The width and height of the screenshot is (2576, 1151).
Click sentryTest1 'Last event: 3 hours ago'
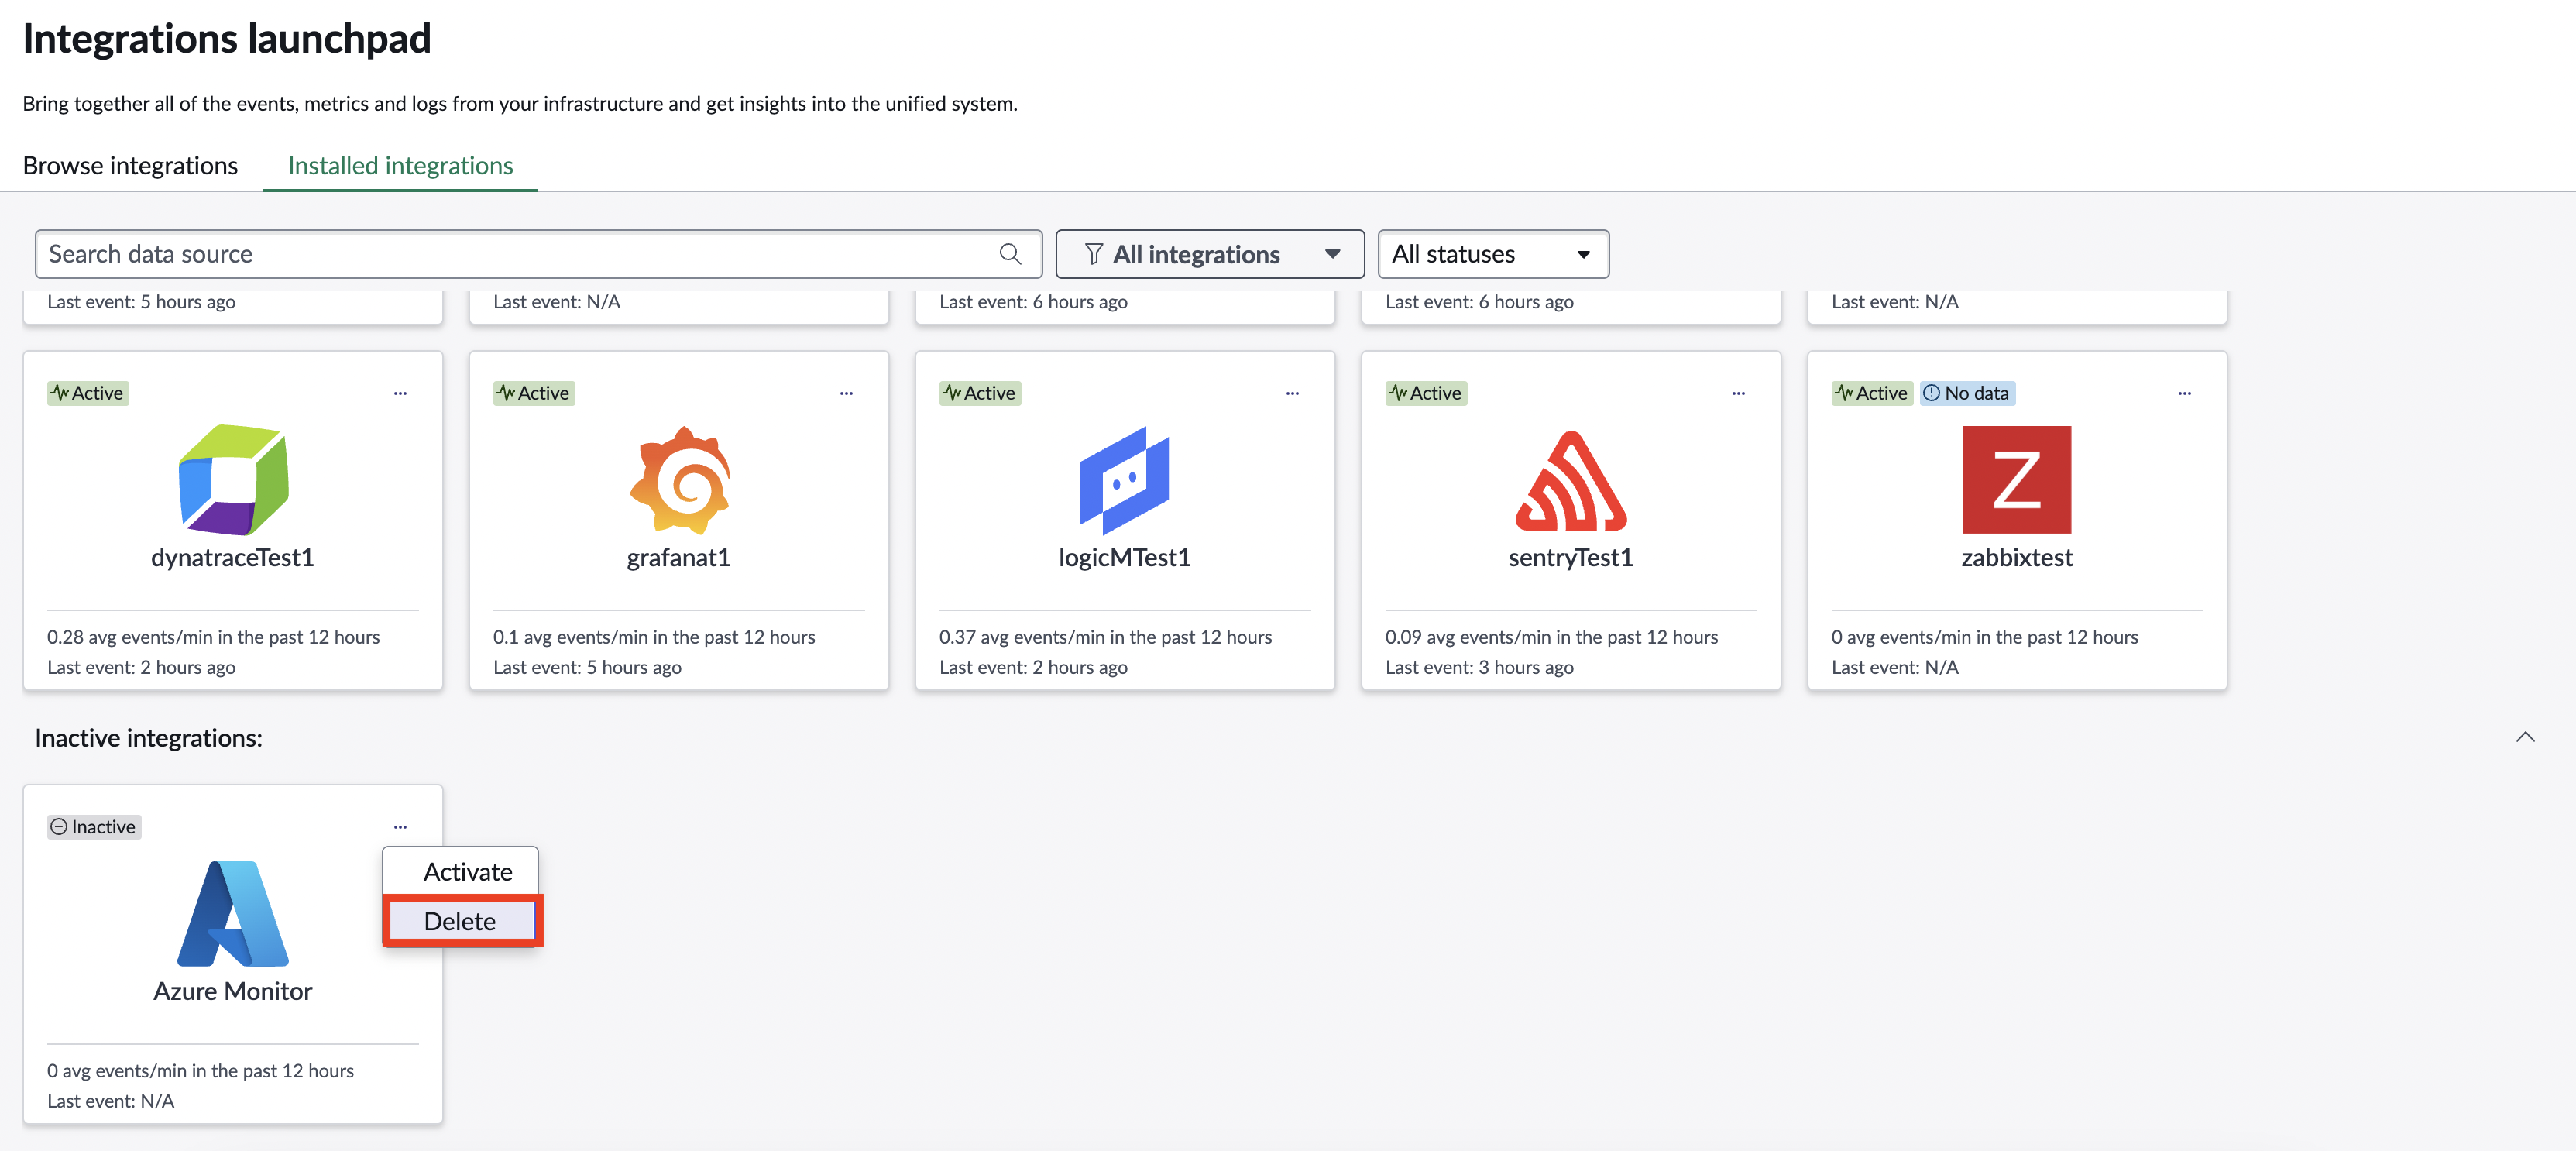1480,667
